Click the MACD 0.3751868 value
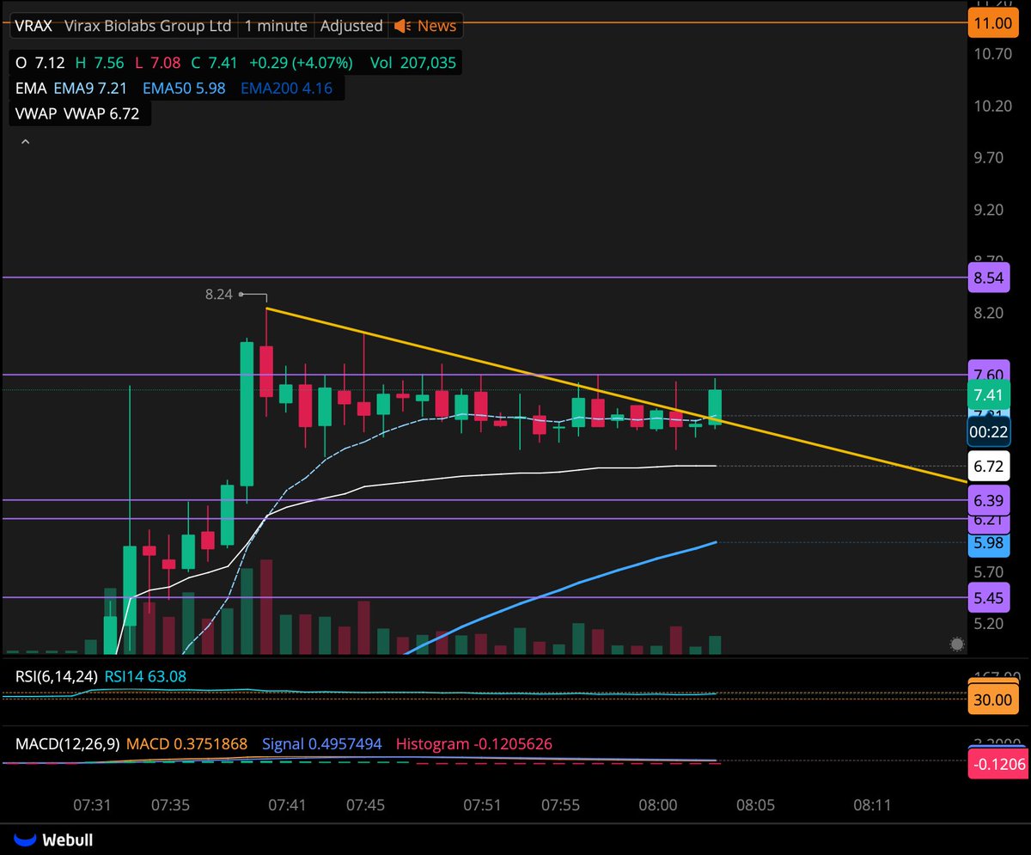Screen dimensions: 1031x855 (186, 744)
